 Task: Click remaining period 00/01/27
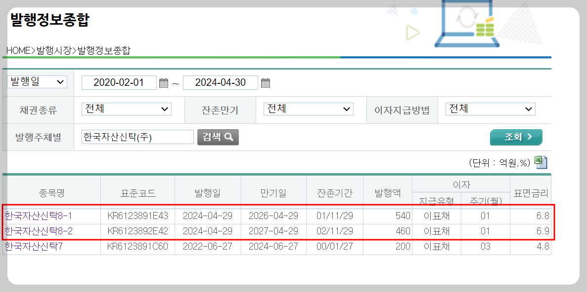tap(335, 247)
